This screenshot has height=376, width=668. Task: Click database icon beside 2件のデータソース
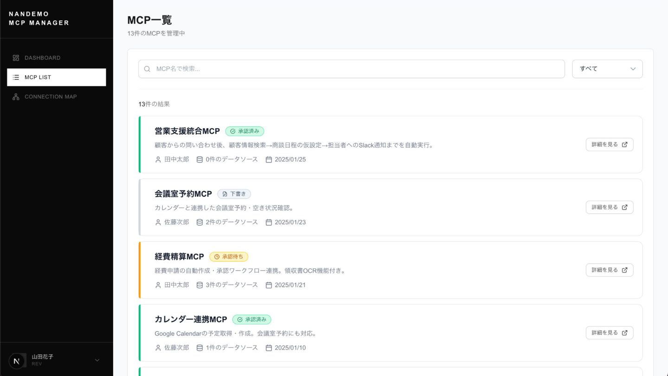tap(199, 222)
